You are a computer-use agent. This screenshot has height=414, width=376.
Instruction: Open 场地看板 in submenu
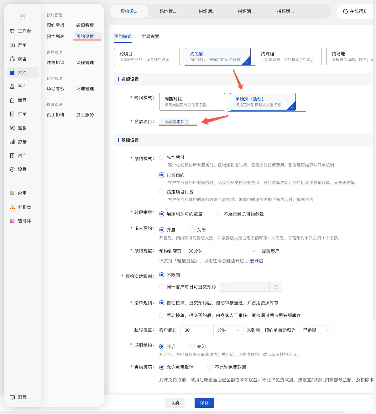click(x=56, y=89)
